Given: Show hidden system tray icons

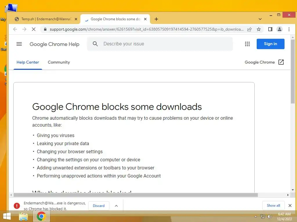Looking at the screenshot, I should pos(256,217).
